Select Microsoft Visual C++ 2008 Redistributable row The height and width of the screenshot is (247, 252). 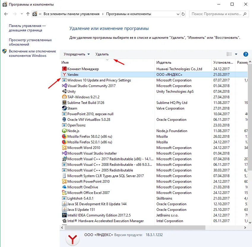pyautogui.click(x=154, y=164)
